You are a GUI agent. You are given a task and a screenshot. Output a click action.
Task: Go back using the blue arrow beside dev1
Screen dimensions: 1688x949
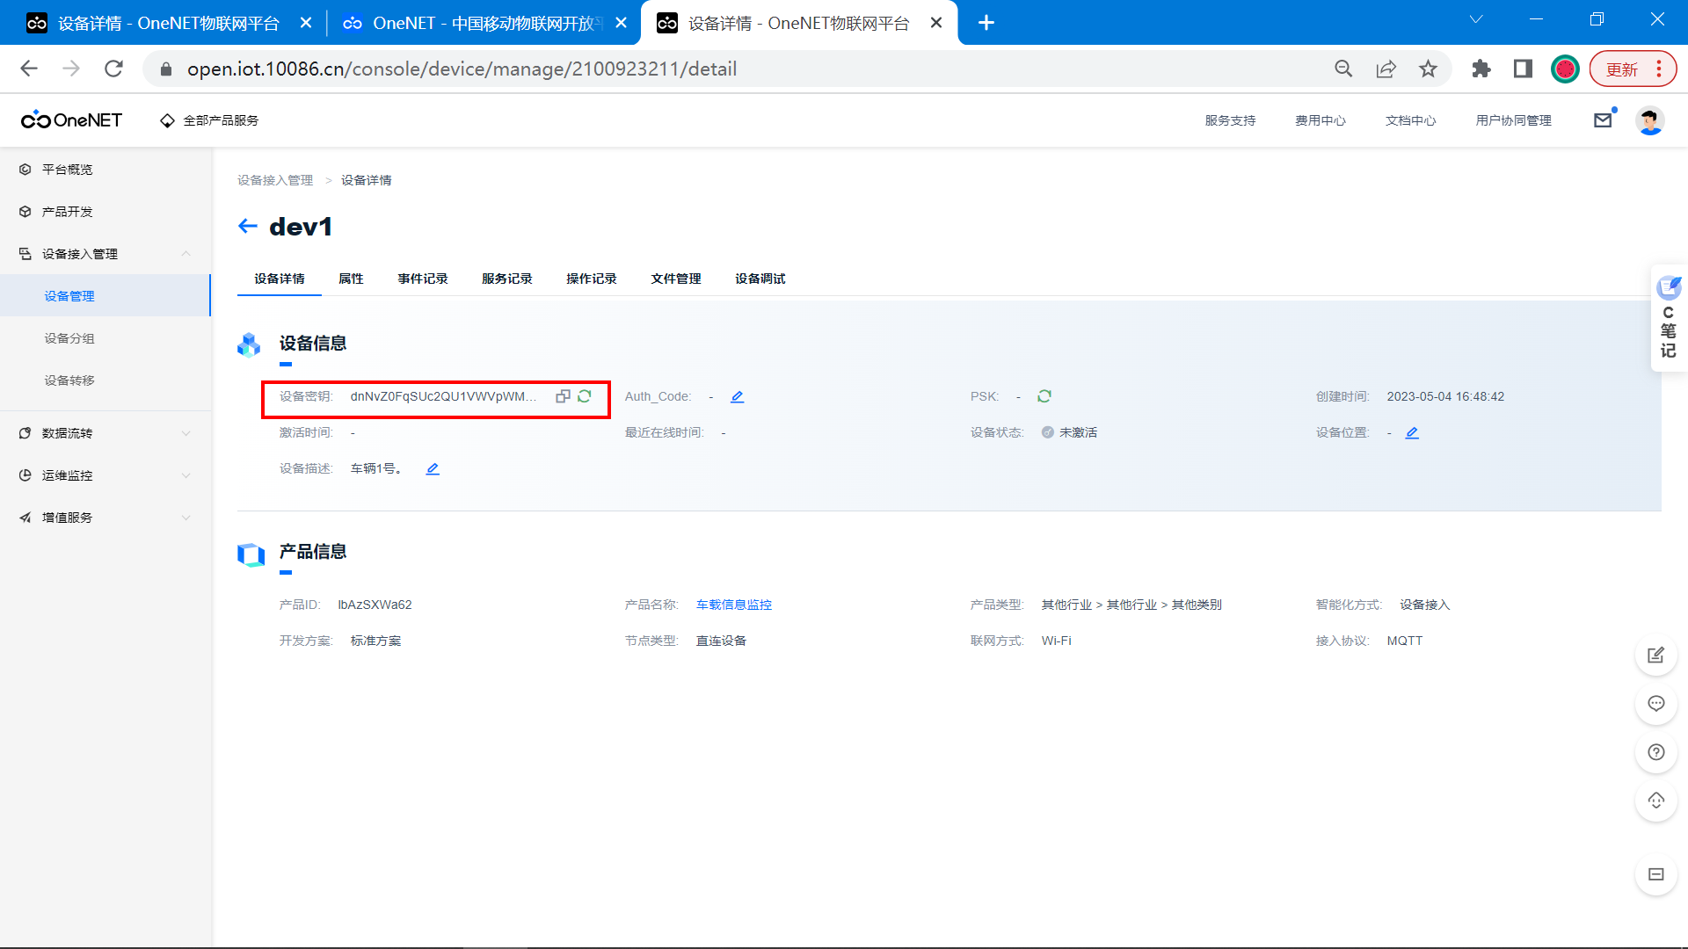[x=248, y=227]
